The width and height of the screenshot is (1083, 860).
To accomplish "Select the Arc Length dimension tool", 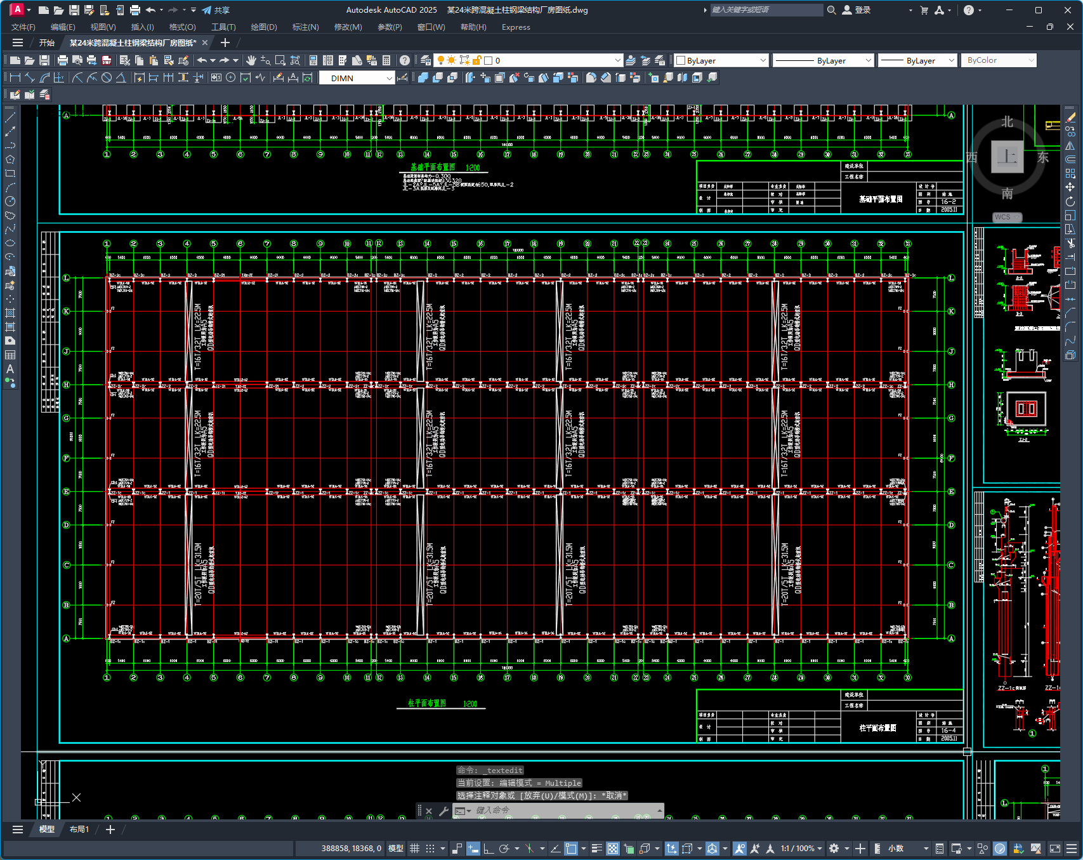I will pyautogui.click(x=44, y=77).
